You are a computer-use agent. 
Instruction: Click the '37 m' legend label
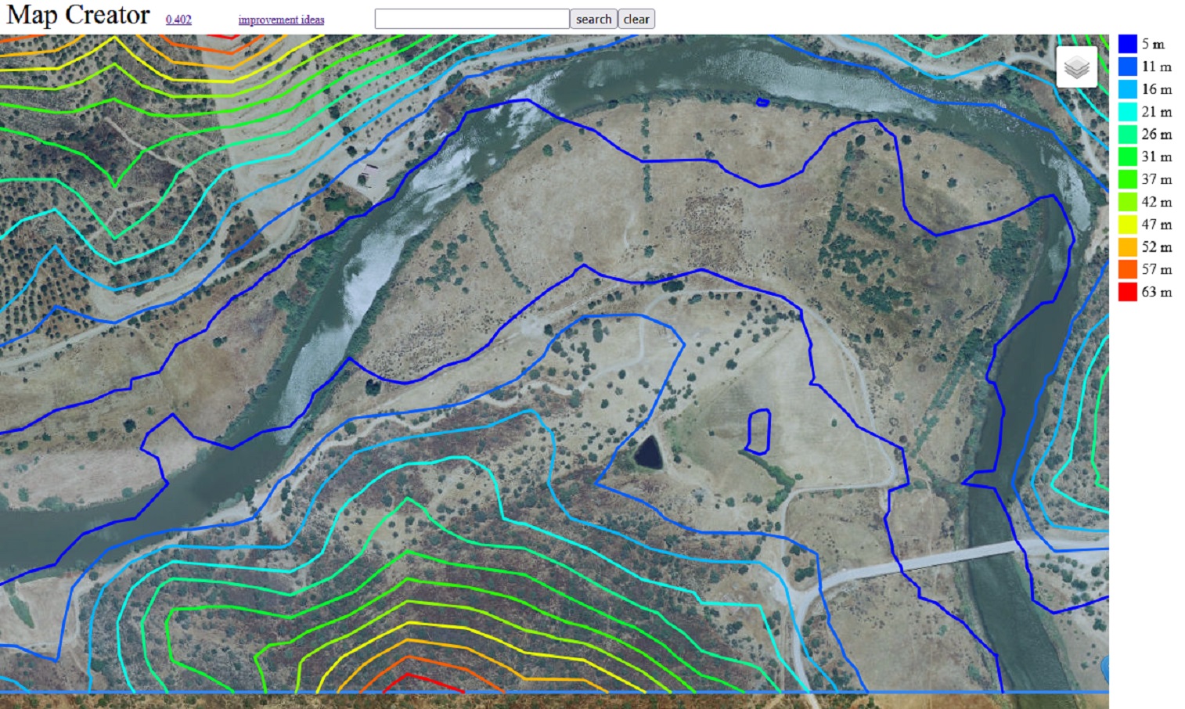(x=1157, y=179)
